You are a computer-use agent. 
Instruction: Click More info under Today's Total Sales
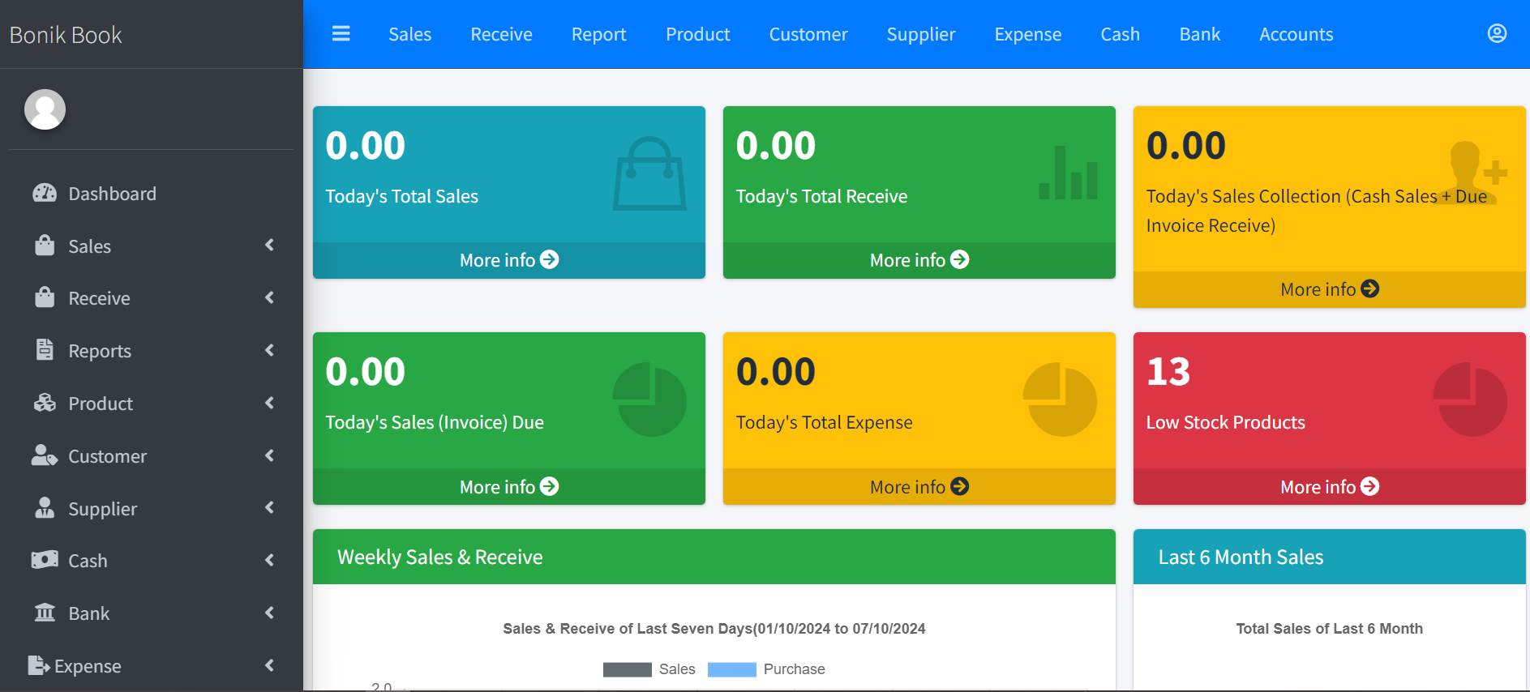pyautogui.click(x=508, y=260)
